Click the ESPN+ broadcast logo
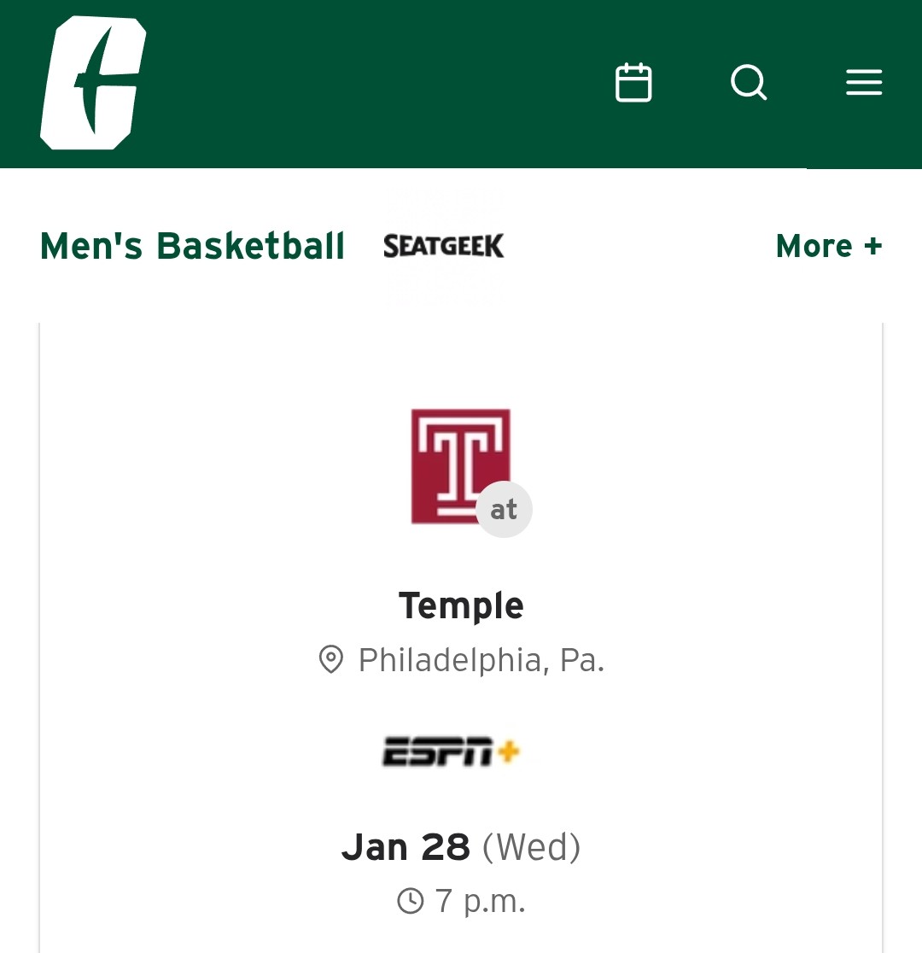This screenshot has height=953, width=922. tap(451, 752)
